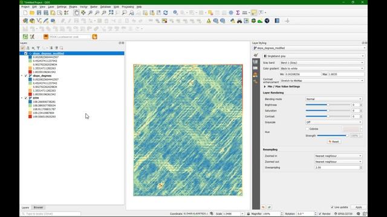Click the scale lock icon in status bar
387x217 pixels.
click(x=249, y=214)
